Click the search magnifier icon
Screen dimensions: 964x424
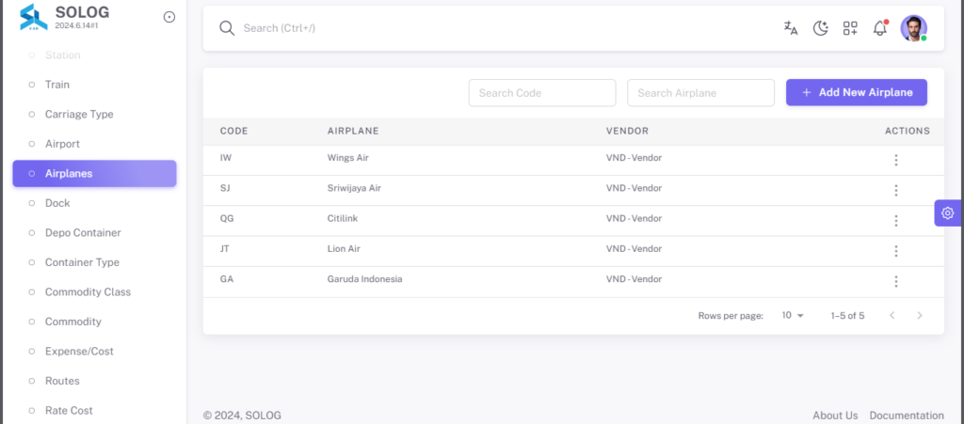(227, 28)
